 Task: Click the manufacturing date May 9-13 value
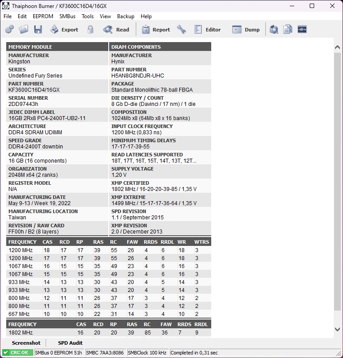pyautogui.click(x=39, y=203)
